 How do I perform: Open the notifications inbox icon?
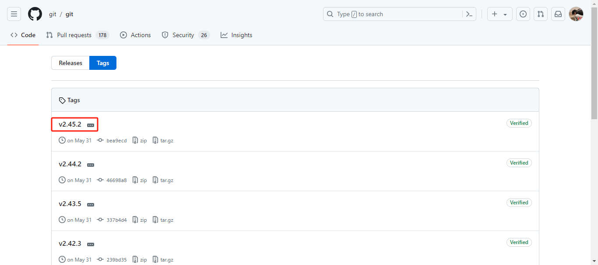(x=558, y=14)
